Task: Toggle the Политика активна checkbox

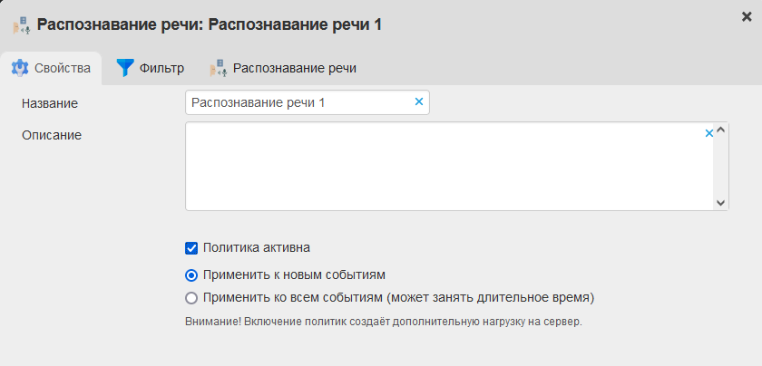Action: tap(191, 246)
